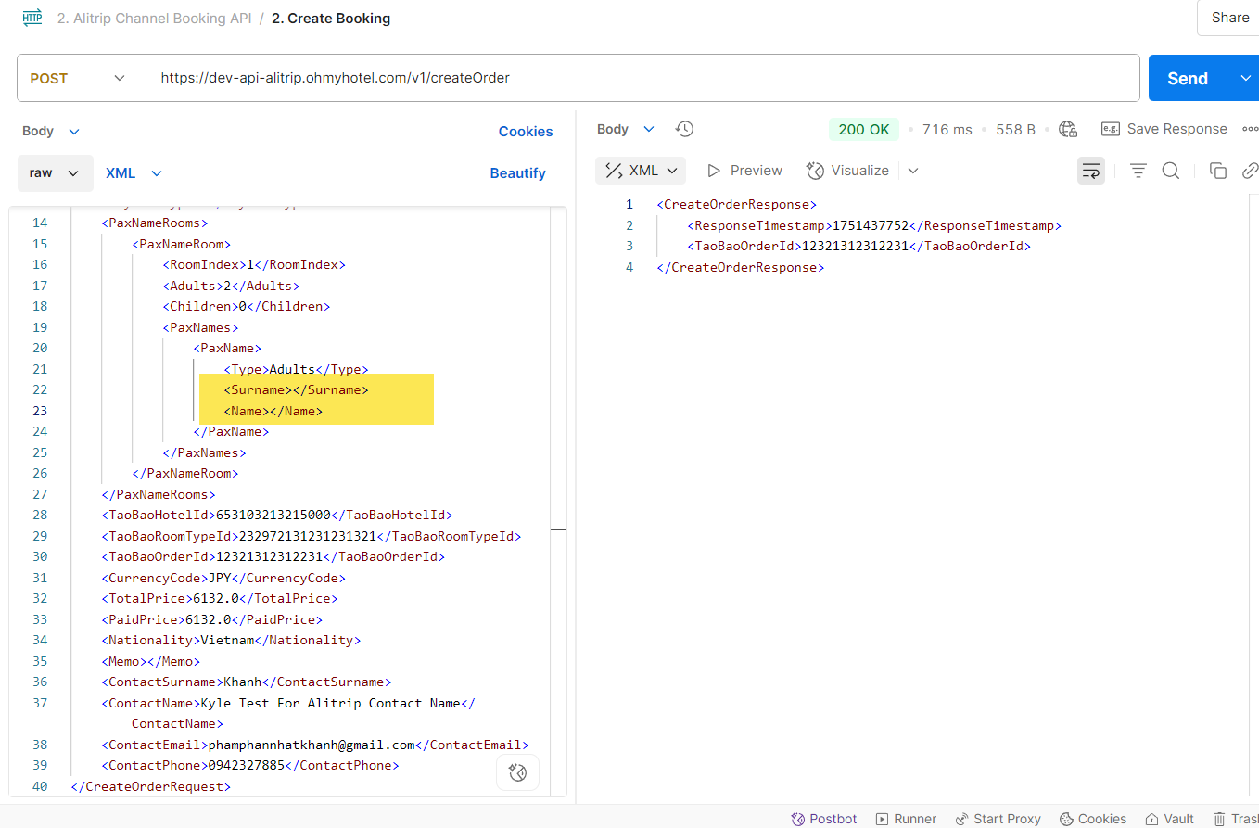
Task: Switch response view to Preview
Action: [x=744, y=171]
